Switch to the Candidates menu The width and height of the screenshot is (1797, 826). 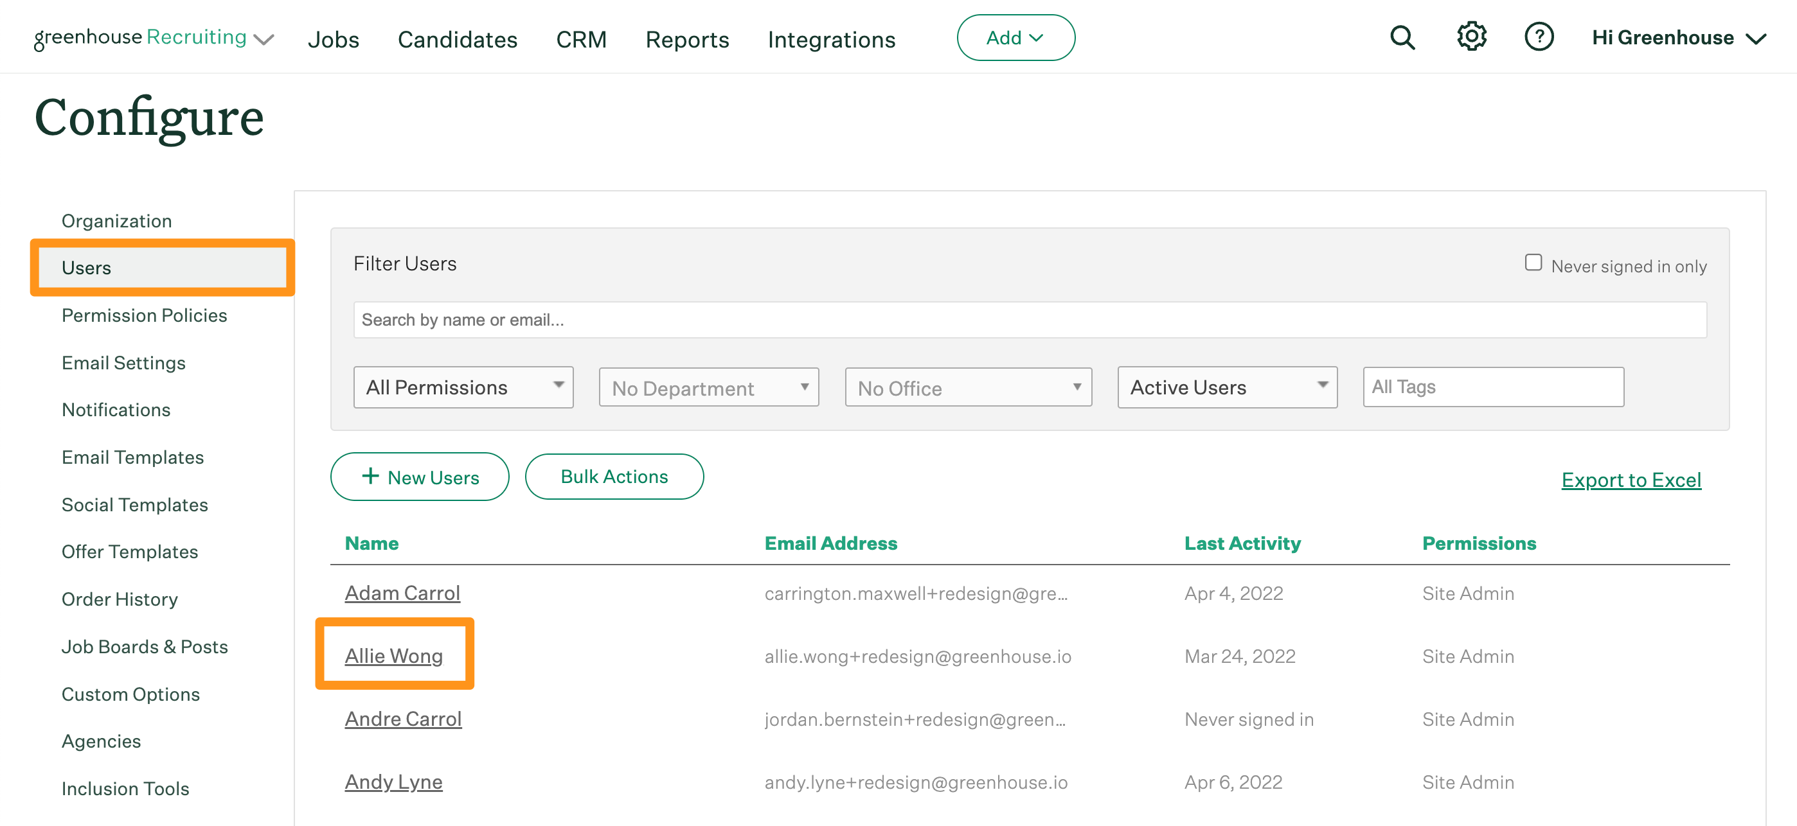[x=457, y=40]
